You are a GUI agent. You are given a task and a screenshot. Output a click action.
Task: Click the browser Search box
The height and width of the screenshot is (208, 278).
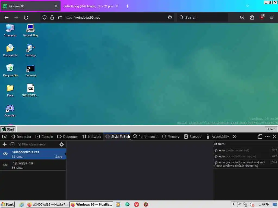(203, 17)
